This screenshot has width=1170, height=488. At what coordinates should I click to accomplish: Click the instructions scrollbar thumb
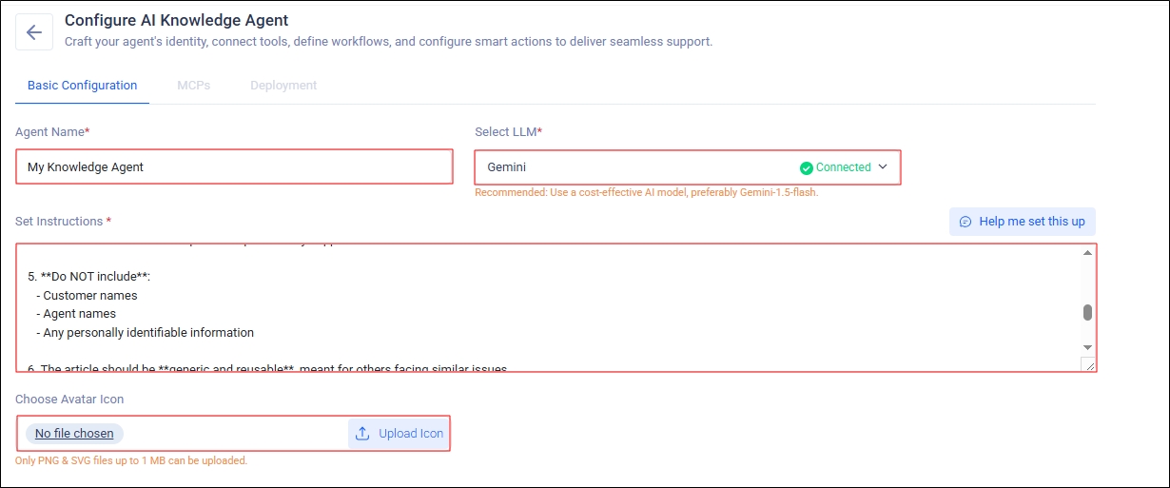tap(1087, 312)
